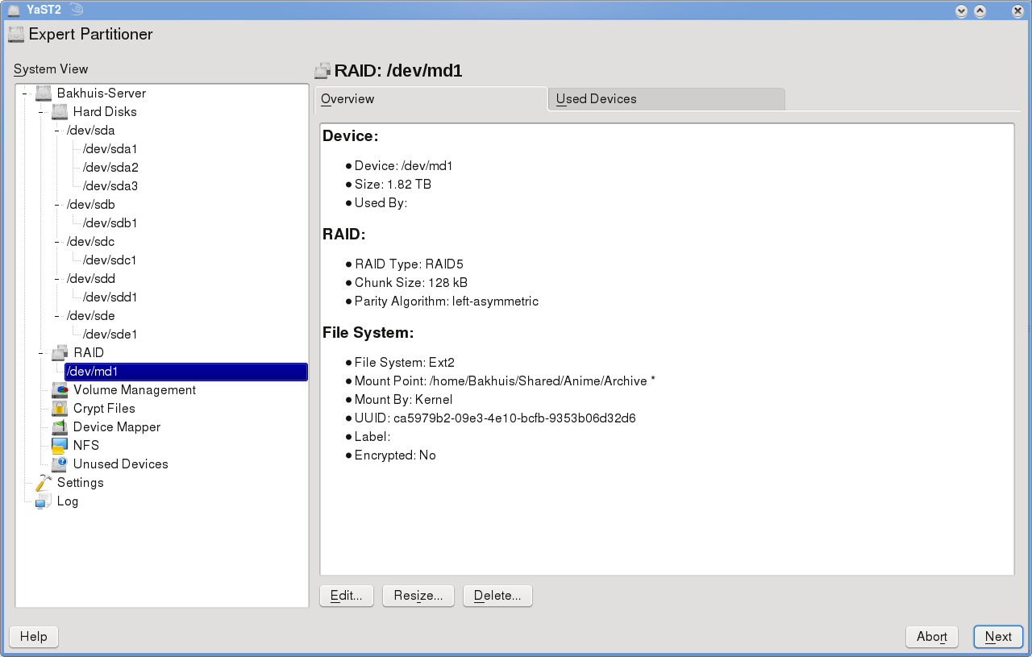The width and height of the screenshot is (1032, 657).
Task: Click the Volume Management icon
Action: point(60,390)
